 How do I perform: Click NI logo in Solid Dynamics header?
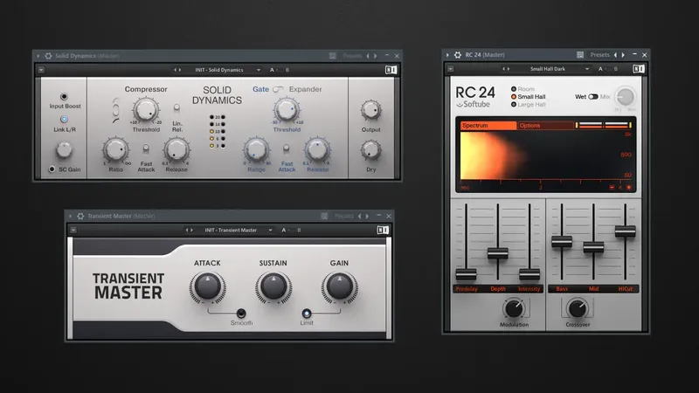pyautogui.click(x=391, y=70)
